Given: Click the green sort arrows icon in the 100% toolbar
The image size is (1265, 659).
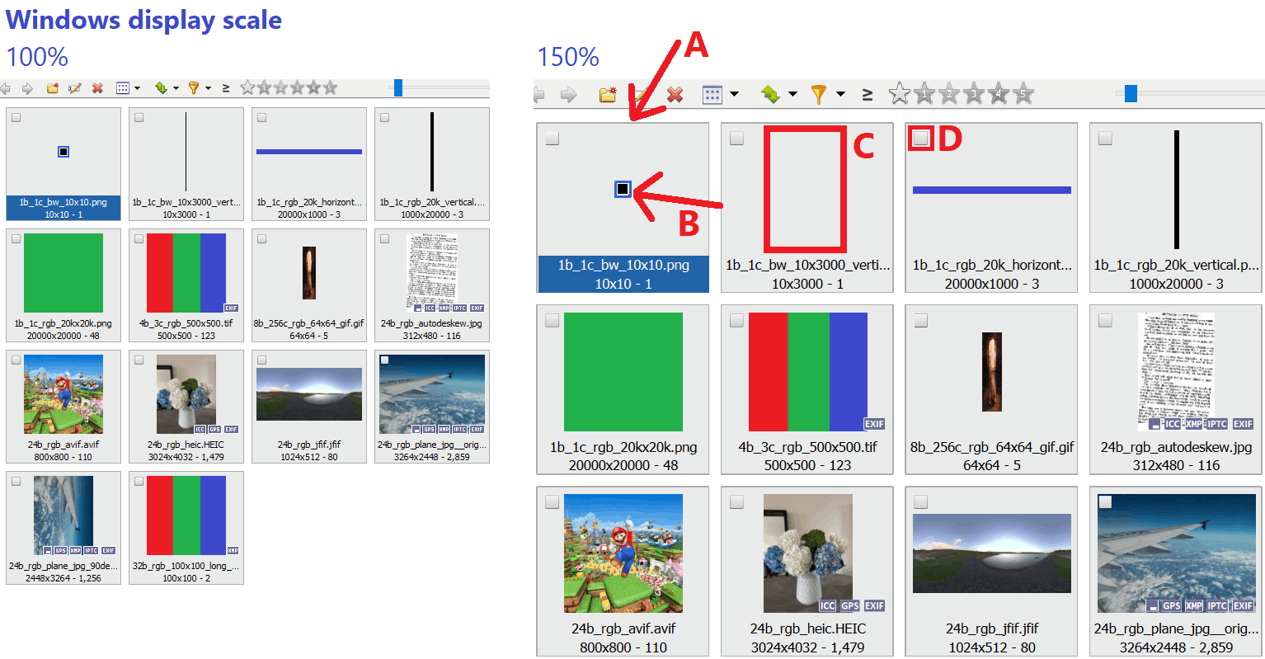Looking at the screenshot, I should 161,88.
